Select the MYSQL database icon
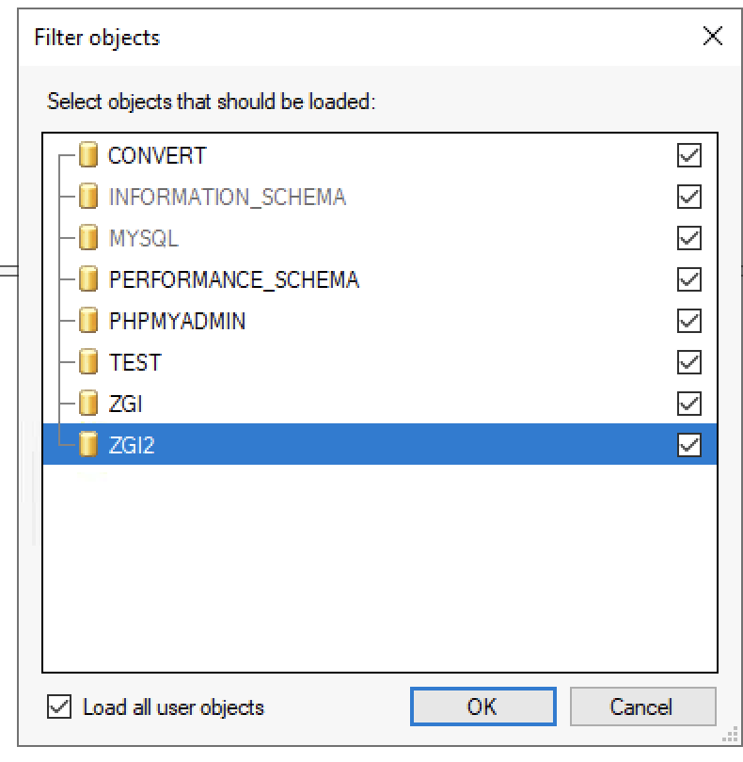 [88, 238]
